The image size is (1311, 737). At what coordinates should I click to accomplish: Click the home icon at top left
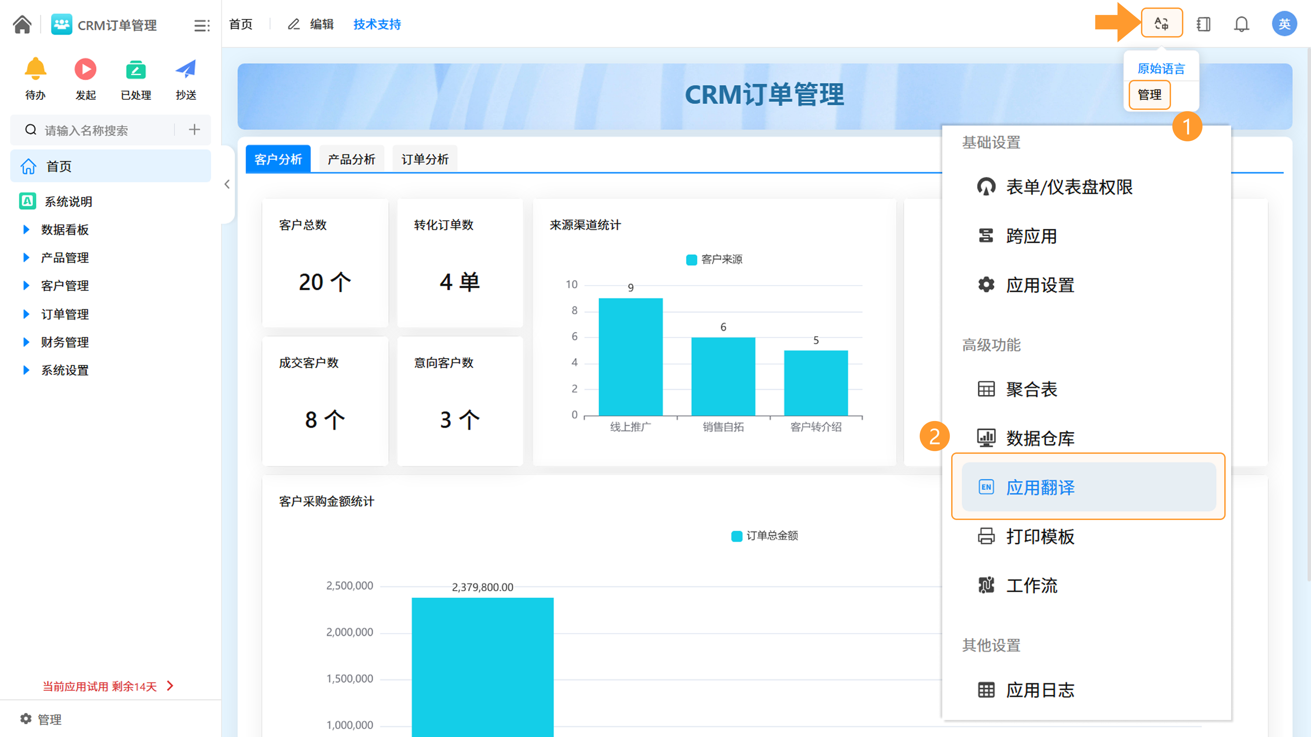23,24
